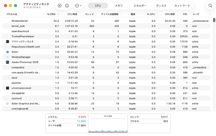Image resolution: width=216 pixels, height=136 pixels.
Task: Click the 663 threads value for kernel_task
Action: (92, 26)
